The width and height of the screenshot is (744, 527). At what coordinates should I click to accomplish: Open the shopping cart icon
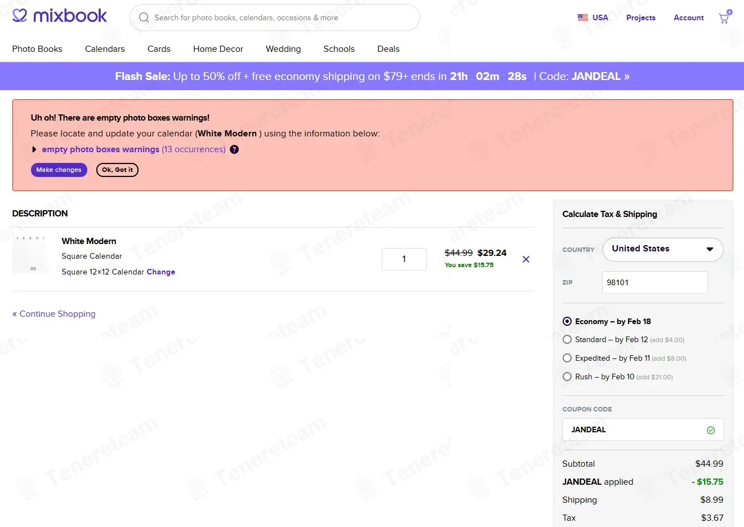(x=724, y=18)
